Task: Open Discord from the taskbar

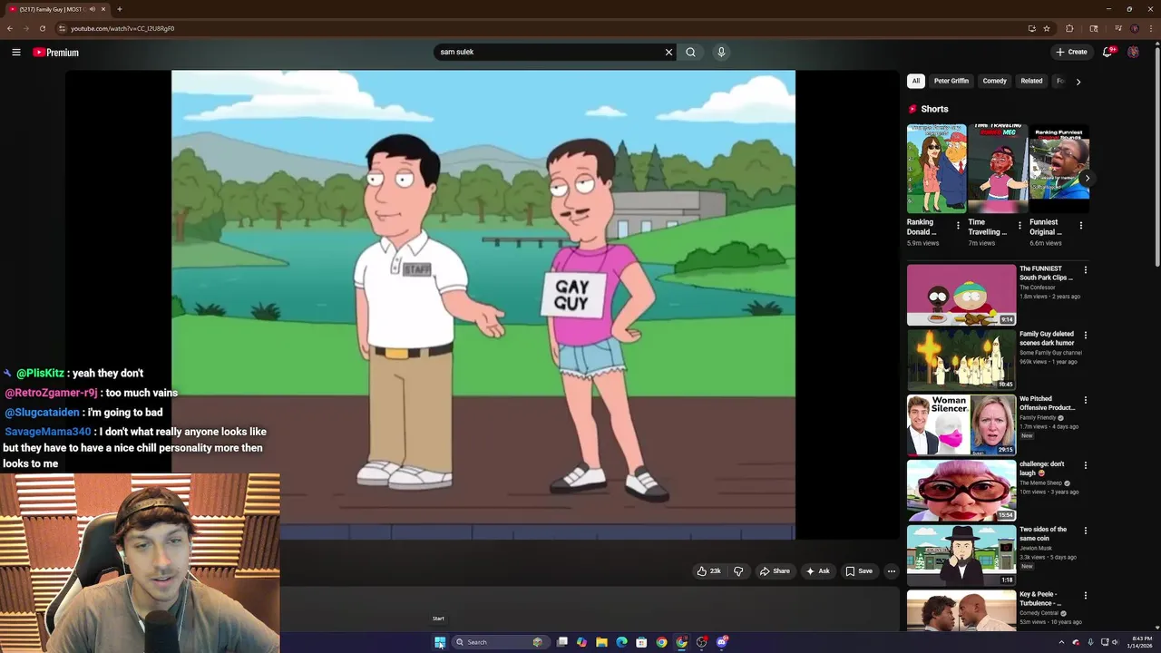Action: click(x=722, y=642)
